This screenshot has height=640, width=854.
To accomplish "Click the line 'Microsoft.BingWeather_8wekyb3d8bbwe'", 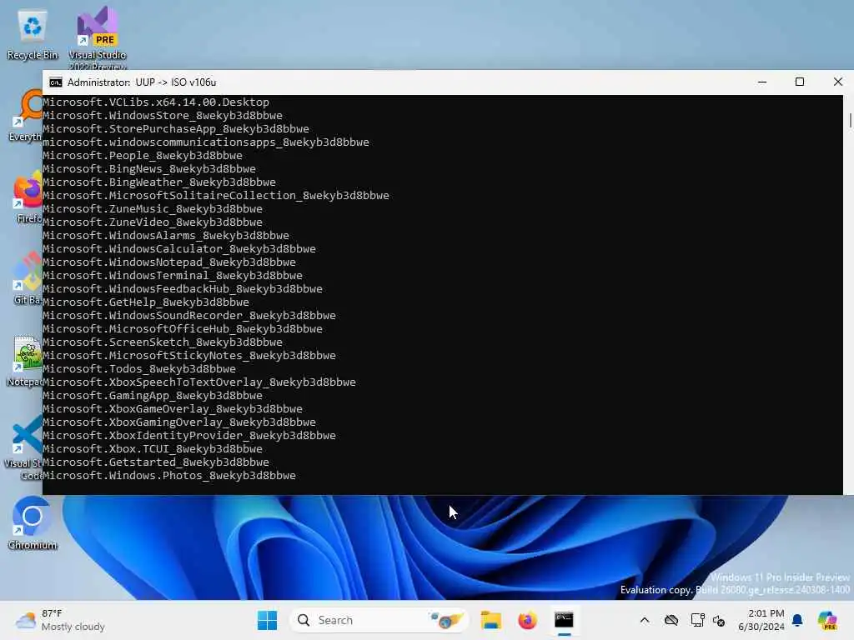I will [x=159, y=182].
